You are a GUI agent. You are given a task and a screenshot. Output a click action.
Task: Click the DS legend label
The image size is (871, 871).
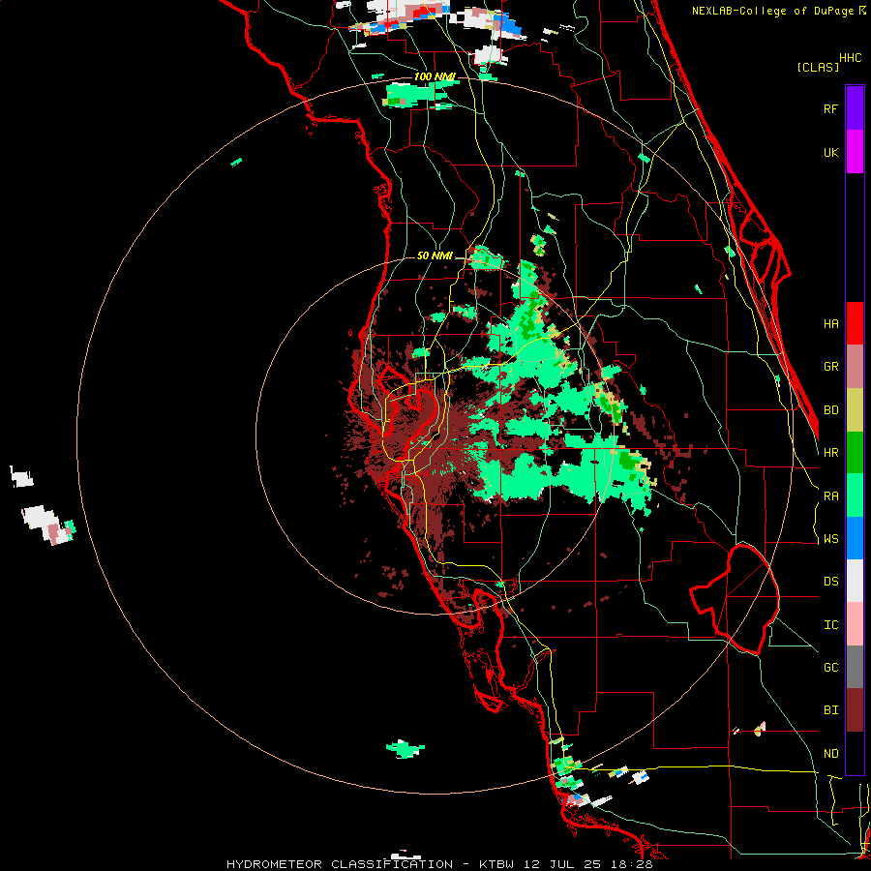pyautogui.click(x=830, y=582)
